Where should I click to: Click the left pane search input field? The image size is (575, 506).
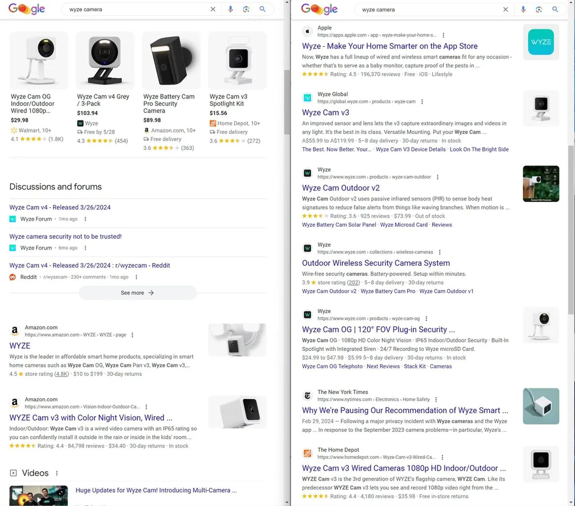click(134, 9)
